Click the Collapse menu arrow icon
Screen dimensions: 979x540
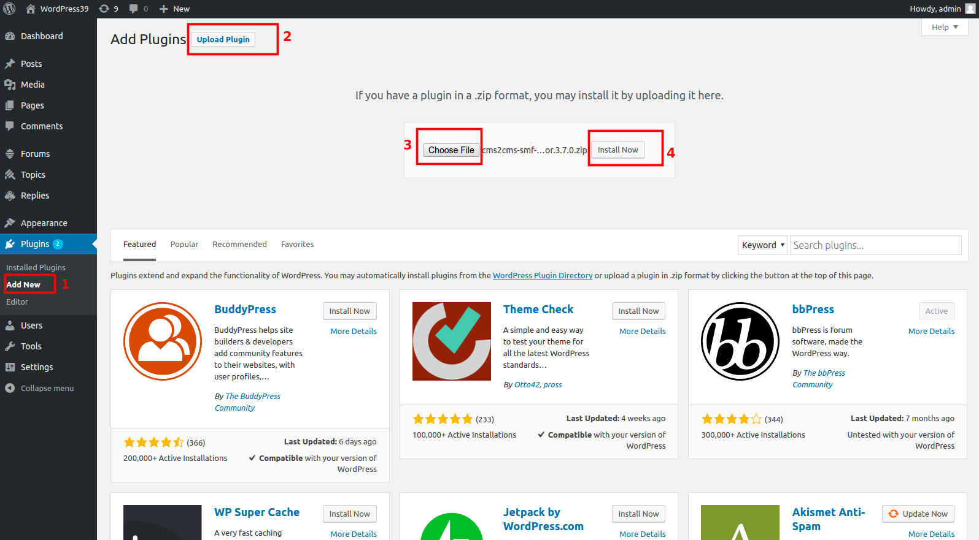[10, 388]
